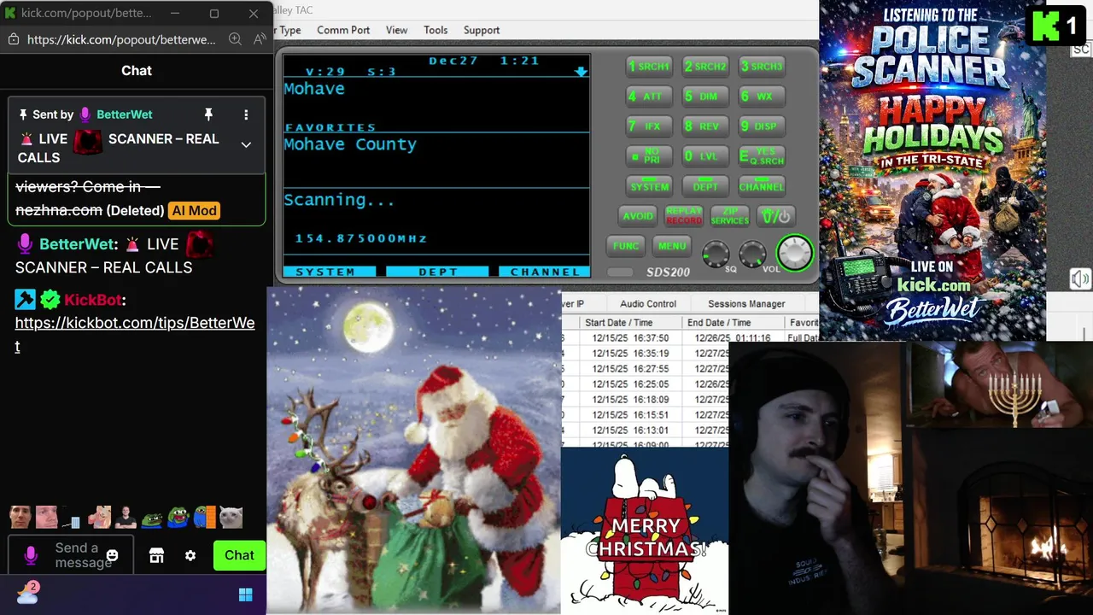View site info padlock icon
Viewport: 1093px width, 615px height.
[13, 39]
